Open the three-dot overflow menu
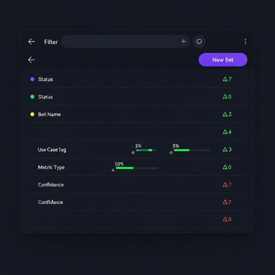The image size is (275, 275). click(245, 41)
